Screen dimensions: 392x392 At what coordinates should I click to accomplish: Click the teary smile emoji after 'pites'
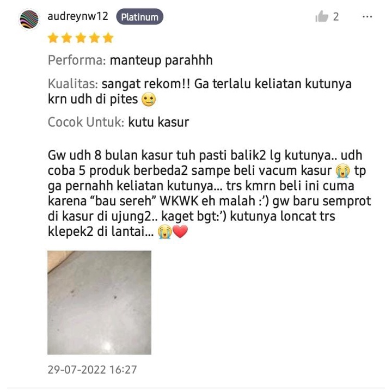click(x=149, y=99)
